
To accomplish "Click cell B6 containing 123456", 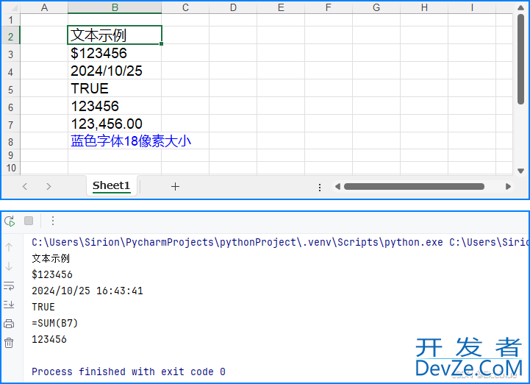I will point(115,106).
